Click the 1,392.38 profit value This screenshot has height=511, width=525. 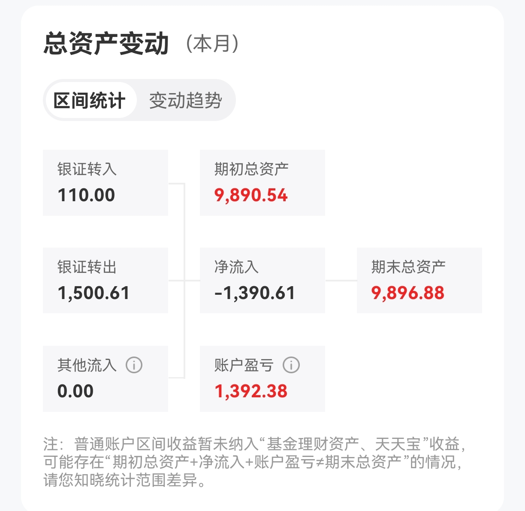251,391
